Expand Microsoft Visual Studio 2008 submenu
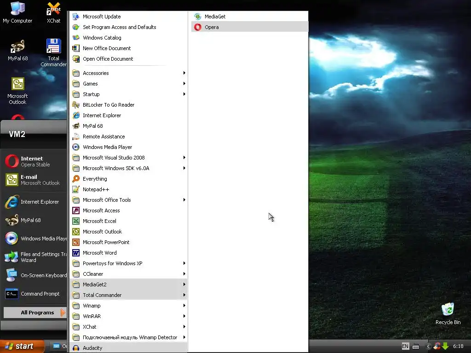The height and width of the screenshot is (353, 471). pos(128,158)
